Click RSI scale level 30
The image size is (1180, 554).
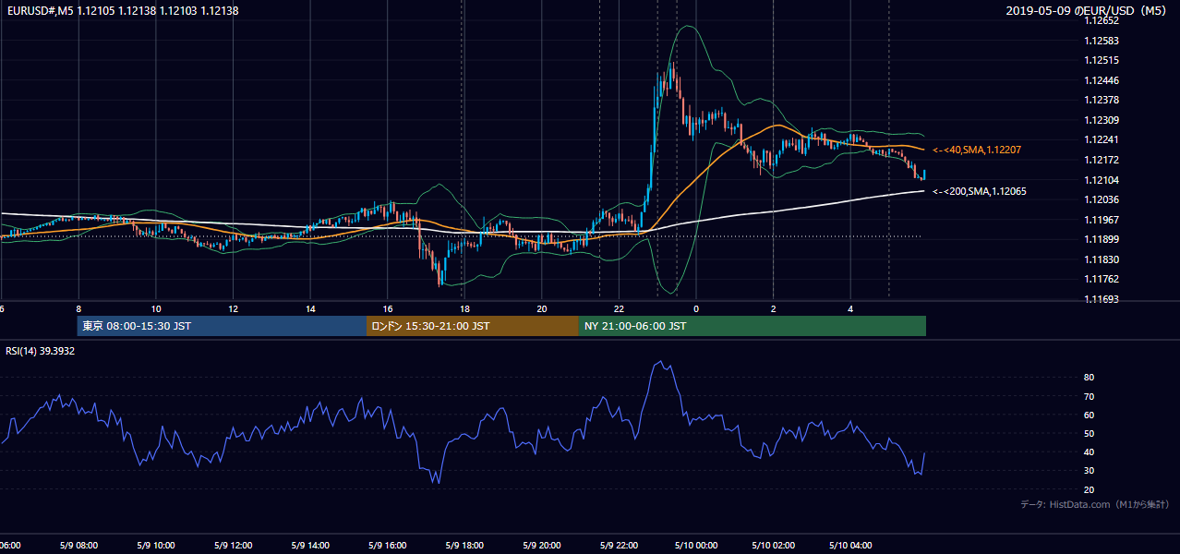click(x=1090, y=470)
